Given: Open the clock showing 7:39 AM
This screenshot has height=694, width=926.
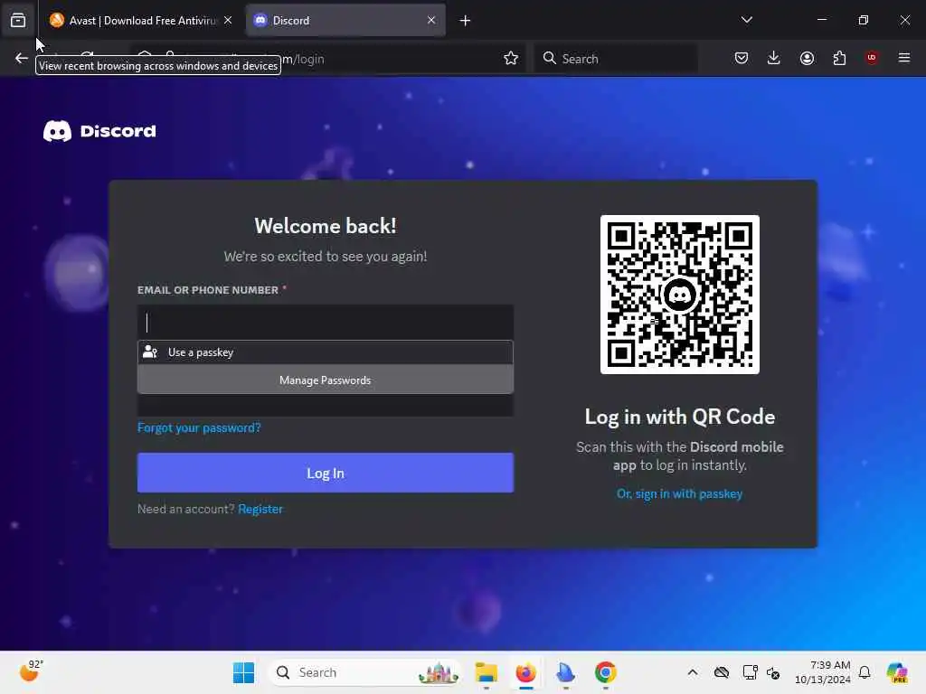Looking at the screenshot, I should click(x=823, y=672).
